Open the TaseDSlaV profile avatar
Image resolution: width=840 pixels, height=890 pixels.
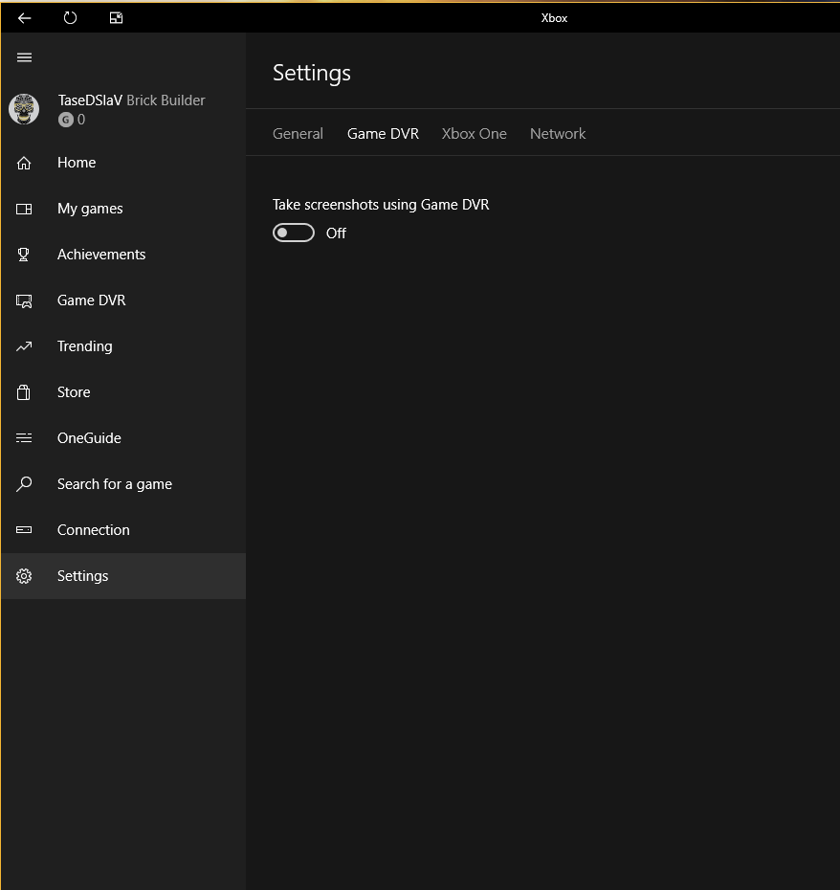pos(24,109)
